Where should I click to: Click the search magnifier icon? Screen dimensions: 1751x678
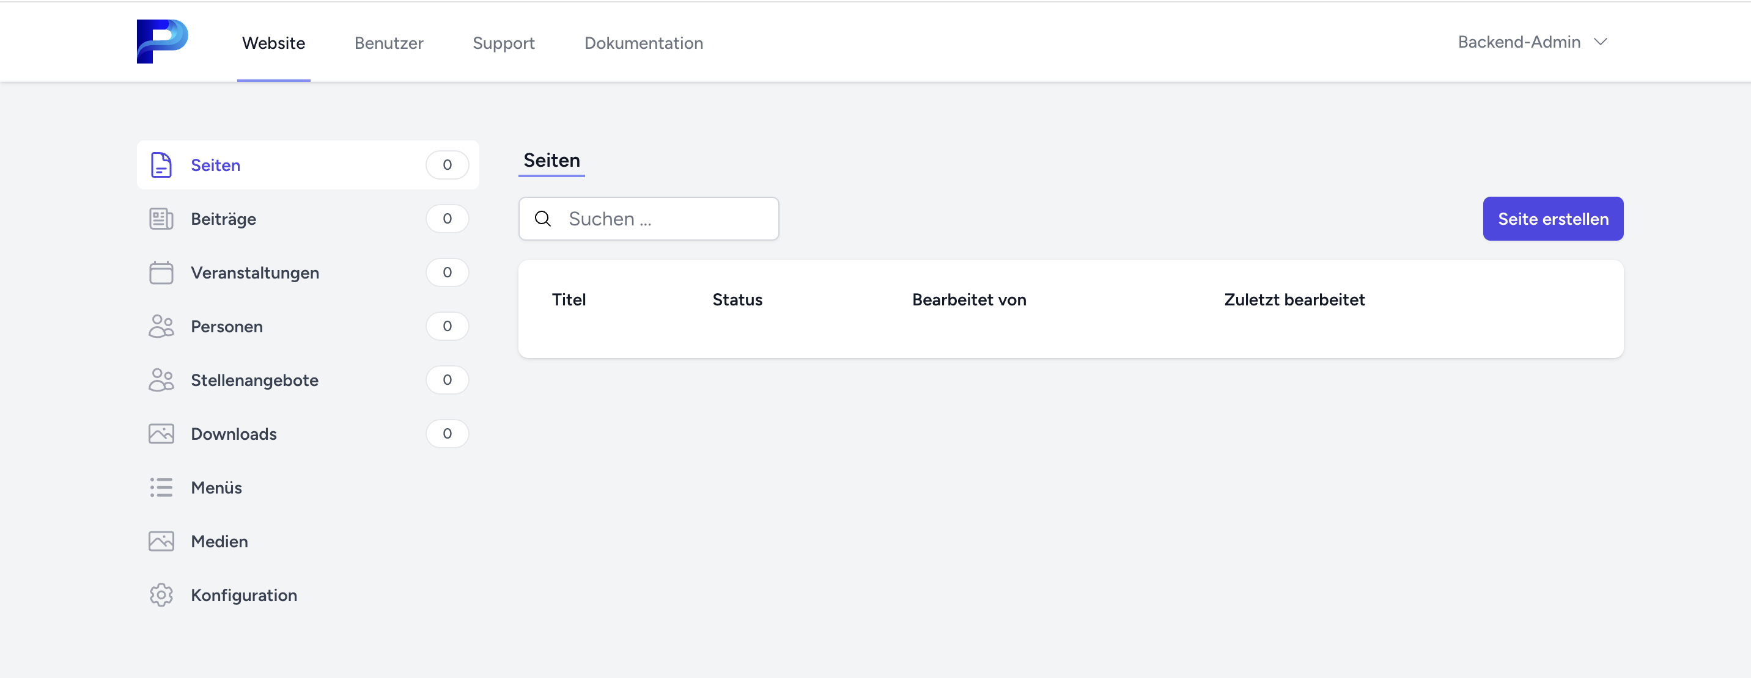click(x=542, y=219)
